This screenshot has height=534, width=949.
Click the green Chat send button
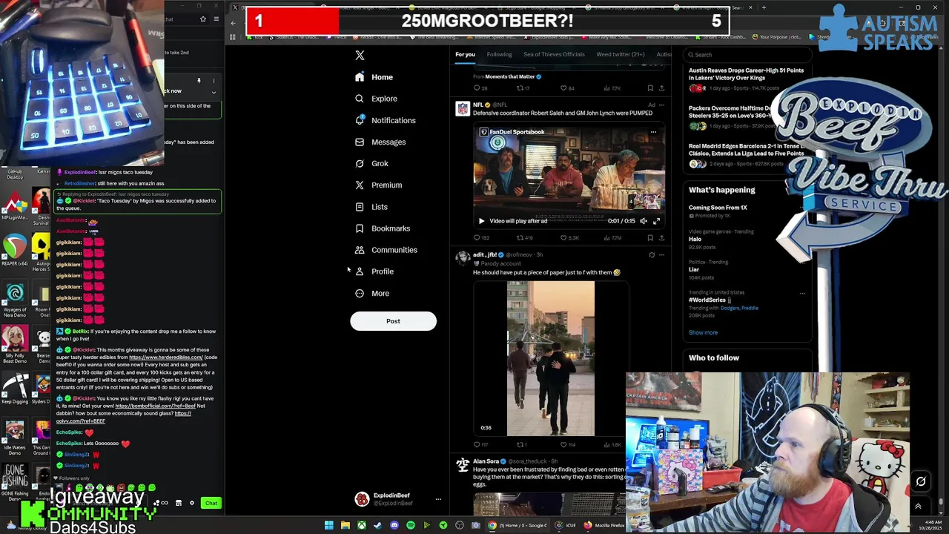point(211,504)
